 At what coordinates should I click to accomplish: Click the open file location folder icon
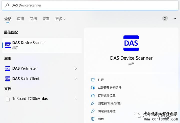point(93,95)
